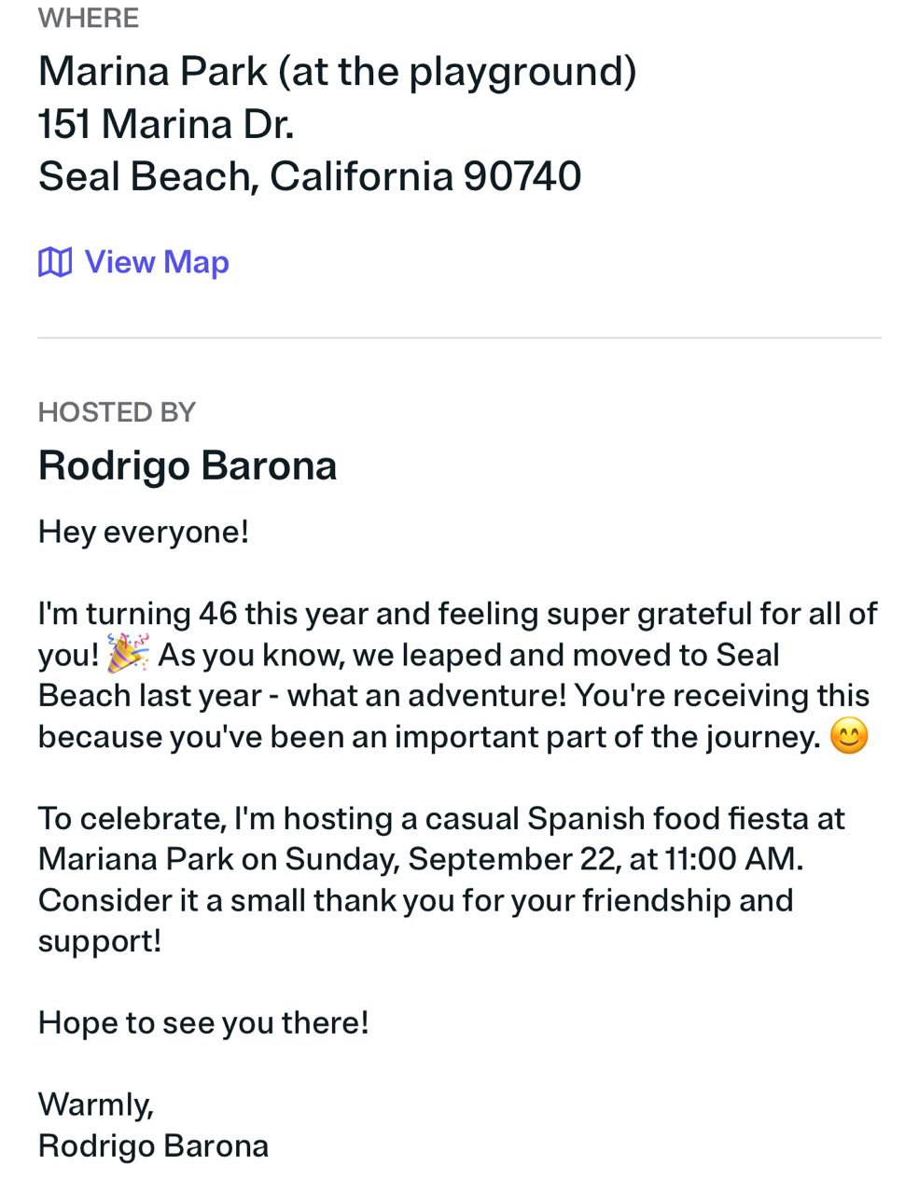This screenshot has width=919, height=1194.
Task: Click the 'Spanish food fiesta' line
Action: (441, 818)
